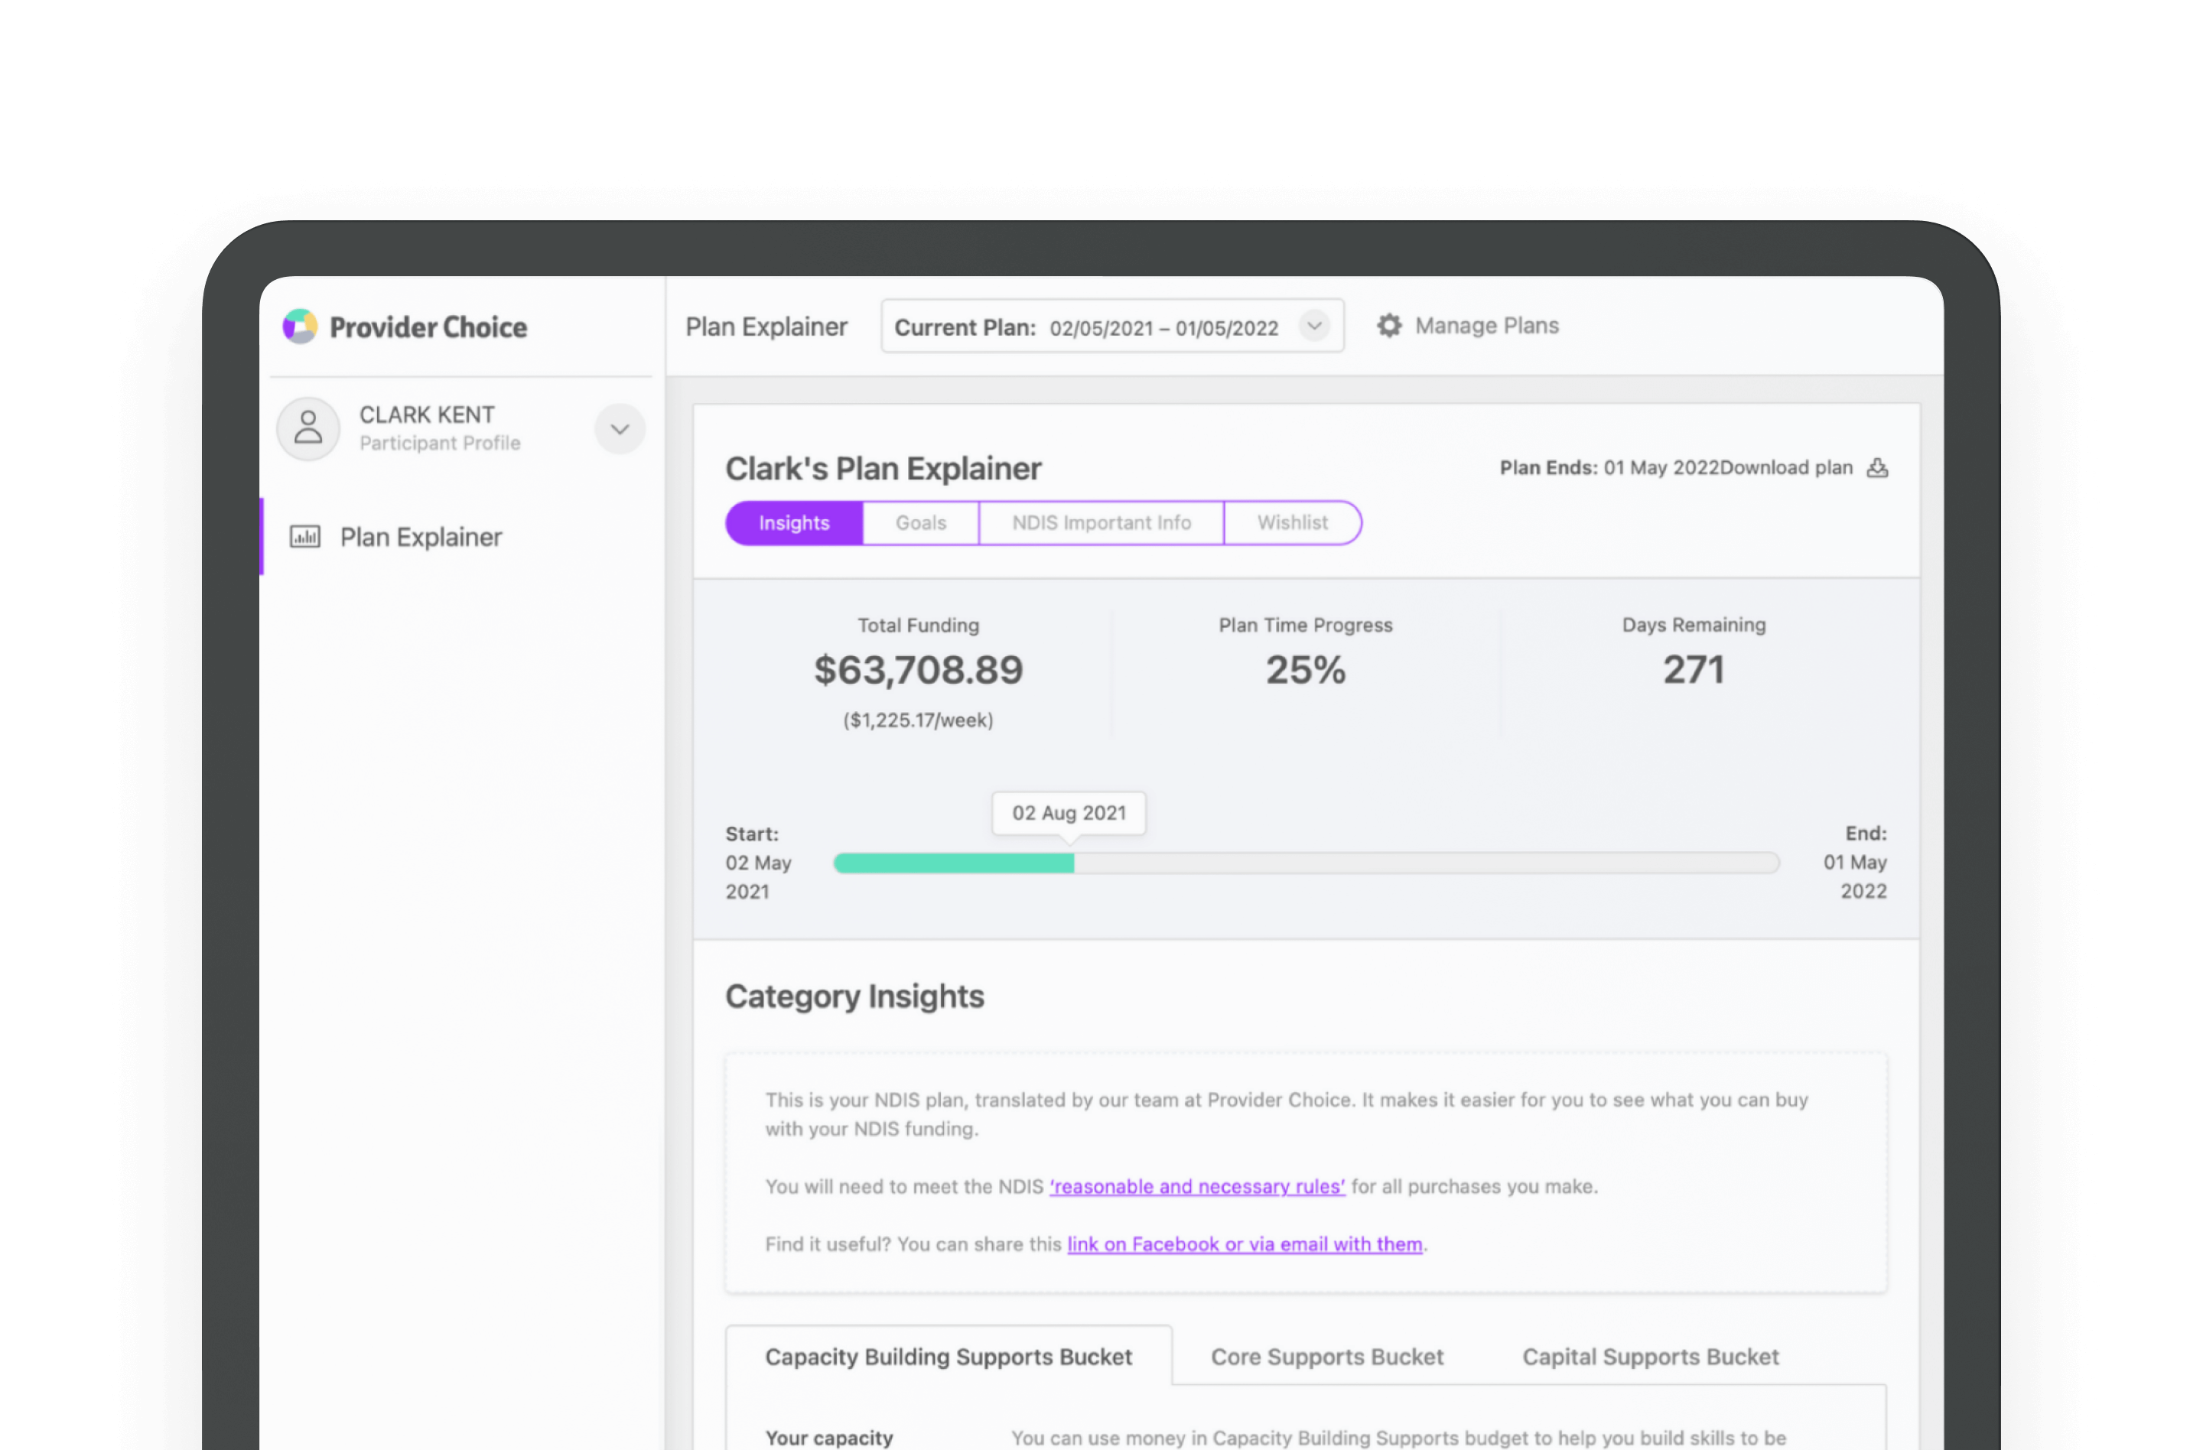Viewport: 2203px width, 1450px height.
Task: Switch to the Wishlist tab
Action: tap(1292, 523)
